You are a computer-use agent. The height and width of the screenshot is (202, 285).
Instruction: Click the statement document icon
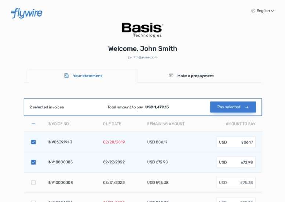click(x=66, y=76)
